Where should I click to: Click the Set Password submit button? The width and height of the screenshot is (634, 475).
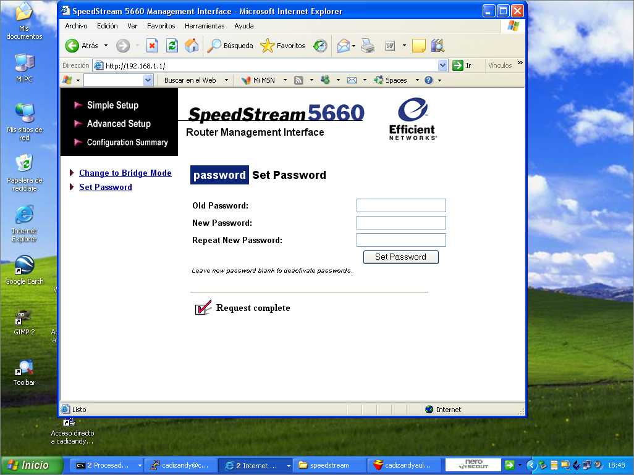coord(400,257)
